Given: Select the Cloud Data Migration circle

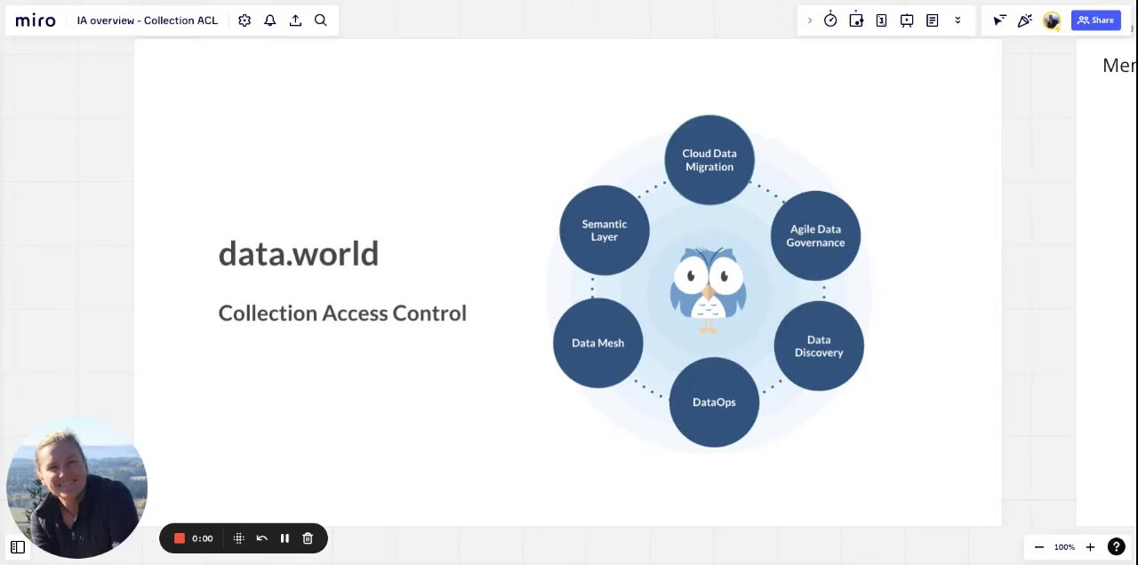Looking at the screenshot, I should pyautogui.click(x=709, y=160).
